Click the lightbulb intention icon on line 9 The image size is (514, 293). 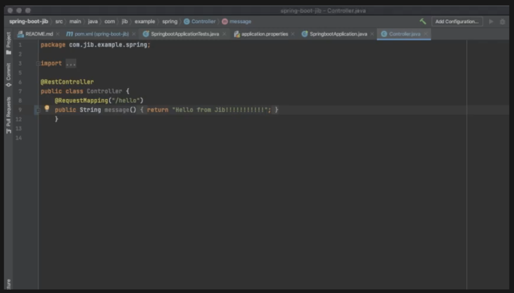tap(46, 109)
